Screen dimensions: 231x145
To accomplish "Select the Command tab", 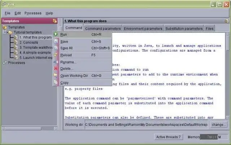I will click(x=74, y=28).
